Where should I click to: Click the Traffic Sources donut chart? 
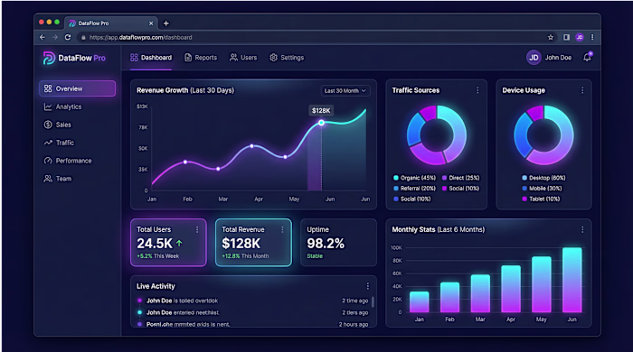(x=437, y=135)
